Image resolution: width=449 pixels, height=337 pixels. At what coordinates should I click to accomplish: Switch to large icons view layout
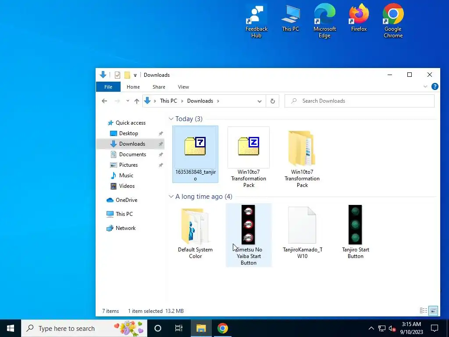434,311
